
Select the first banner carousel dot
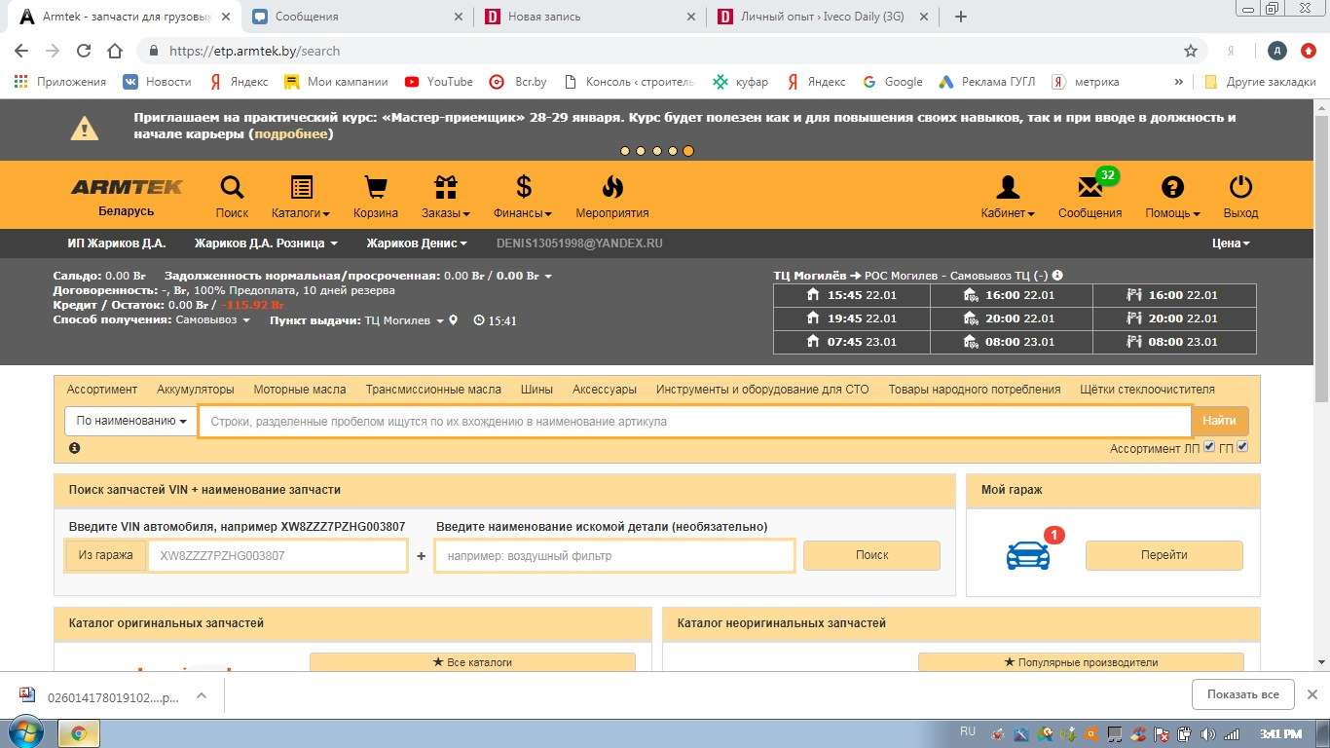tap(626, 151)
